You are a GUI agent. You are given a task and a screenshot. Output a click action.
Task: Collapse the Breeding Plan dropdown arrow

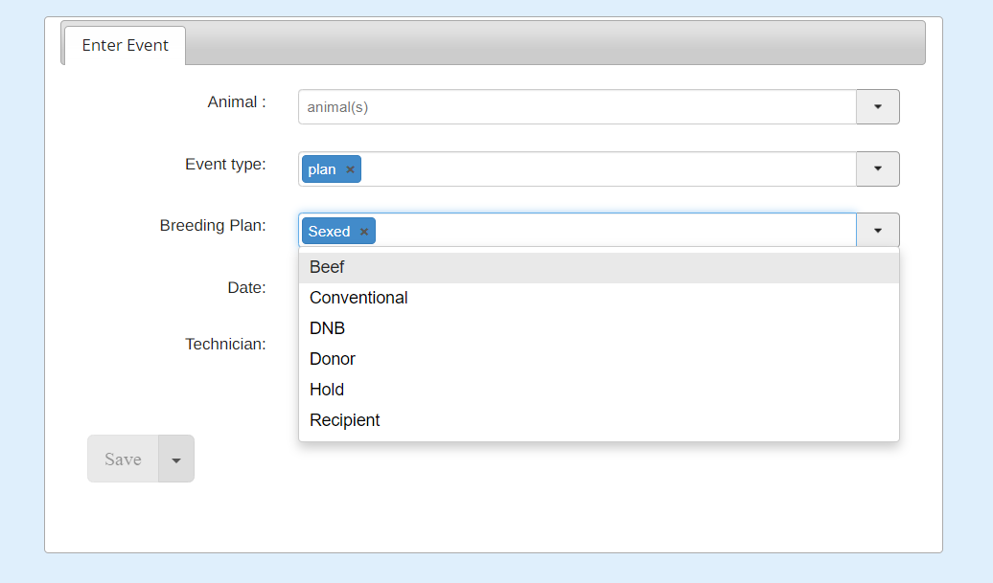877,231
